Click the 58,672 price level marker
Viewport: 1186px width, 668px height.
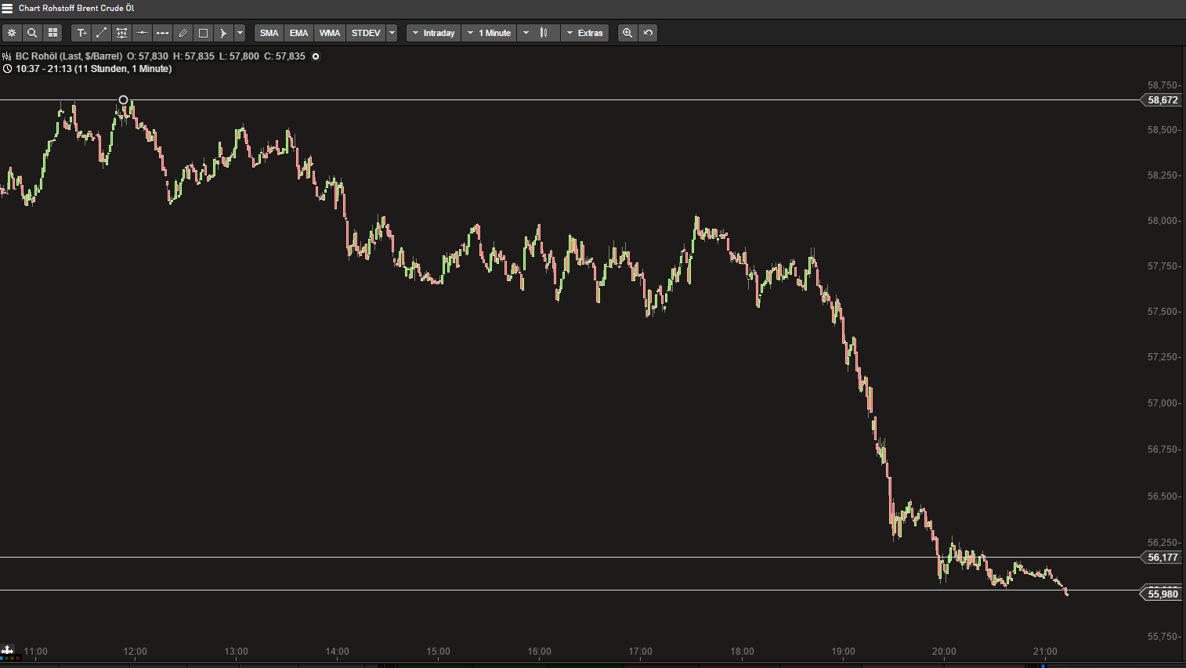pyautogui.click(x=1162, y=100)
